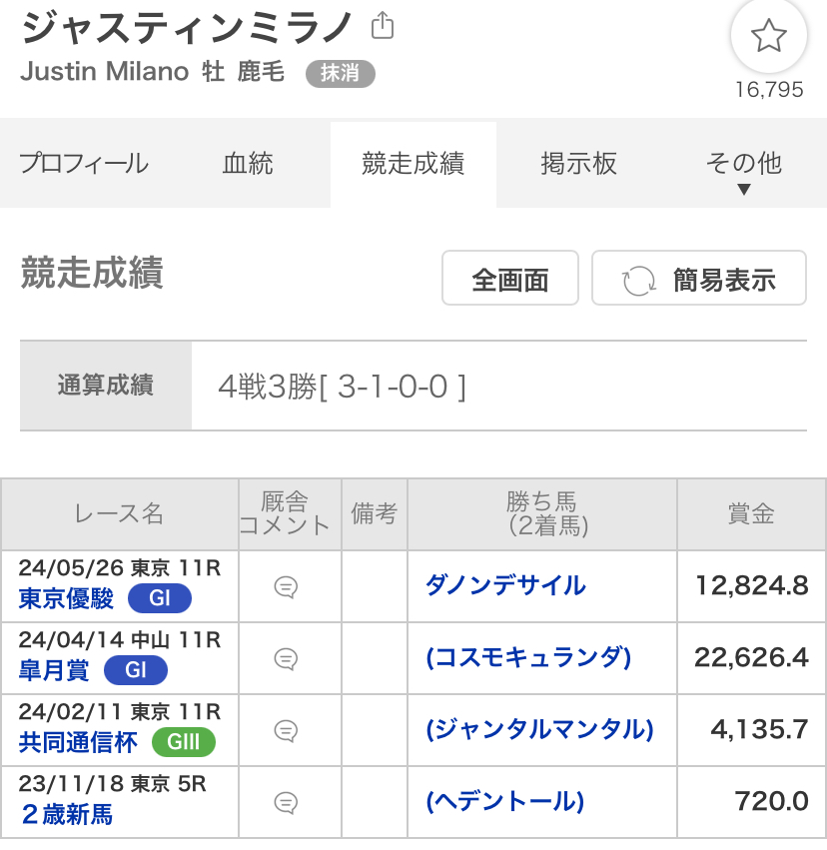Tap the share icon beside horse name

(382, 26)
